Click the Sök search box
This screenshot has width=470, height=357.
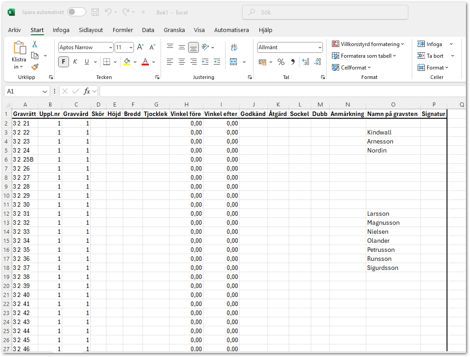(325, 12)
